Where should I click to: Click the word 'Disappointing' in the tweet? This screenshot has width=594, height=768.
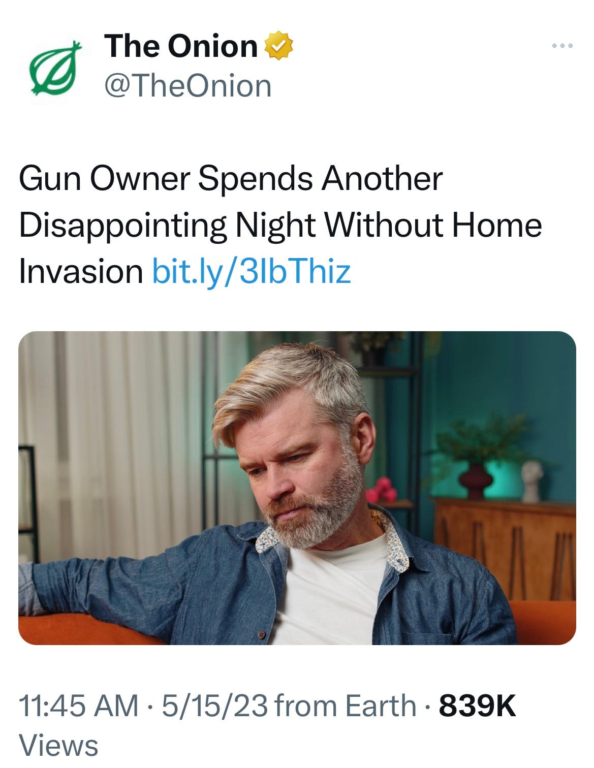point(122,226)
